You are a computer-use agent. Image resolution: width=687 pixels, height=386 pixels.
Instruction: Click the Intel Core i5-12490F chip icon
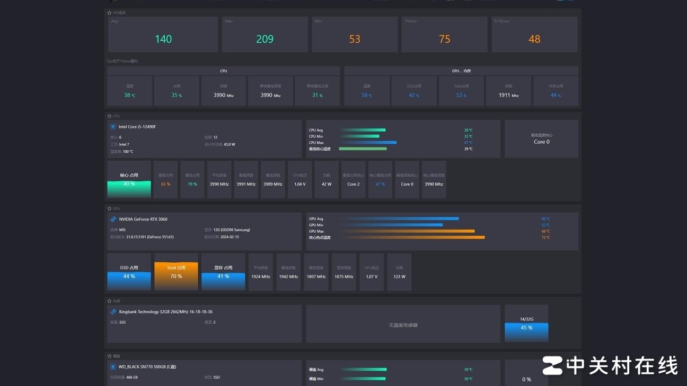(x=113, y=127)
